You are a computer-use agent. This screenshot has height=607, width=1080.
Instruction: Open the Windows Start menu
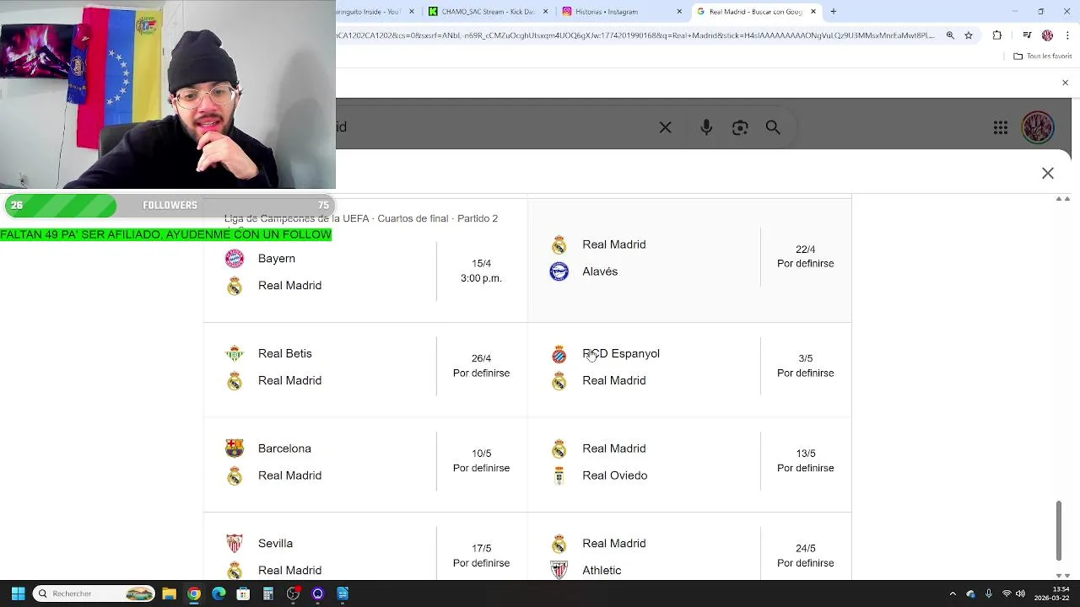click(x=18, y=594)
